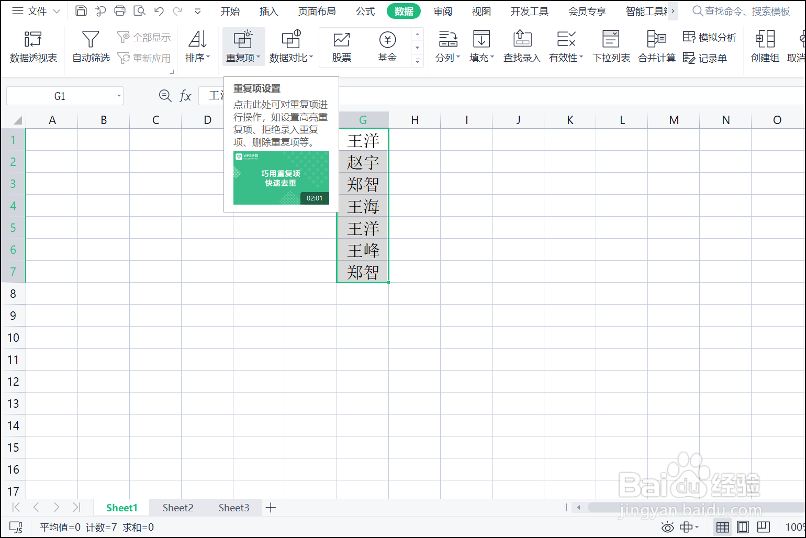The width and height of the screenshot is (806, 538).
Task: Select cell G6 containing 王峰
Action: coord(363,250)
